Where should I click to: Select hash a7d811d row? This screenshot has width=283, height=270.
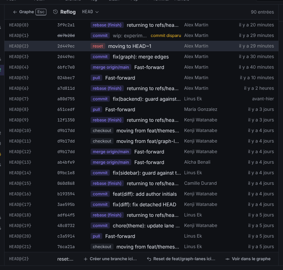coord(141,88)
